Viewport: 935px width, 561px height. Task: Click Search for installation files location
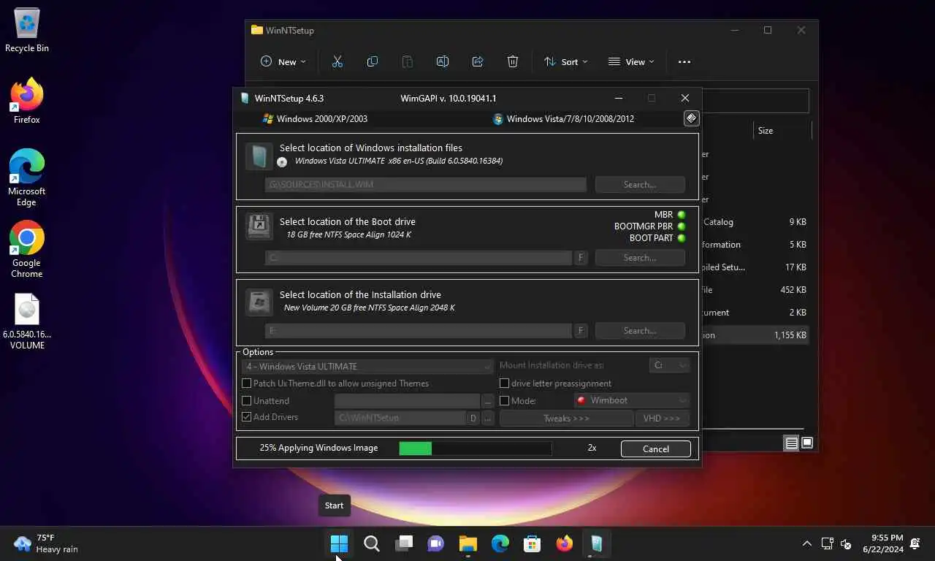coord(640,185)
